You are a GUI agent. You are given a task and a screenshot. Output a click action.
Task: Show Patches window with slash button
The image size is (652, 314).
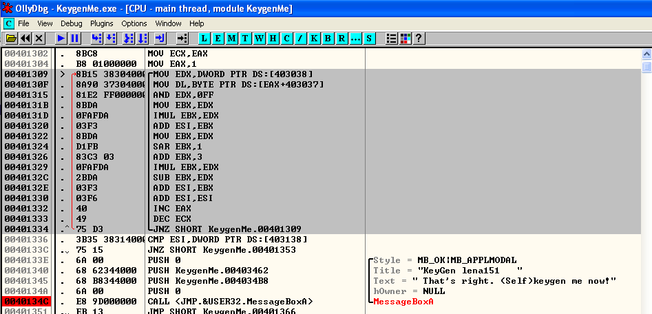(300, 39)
